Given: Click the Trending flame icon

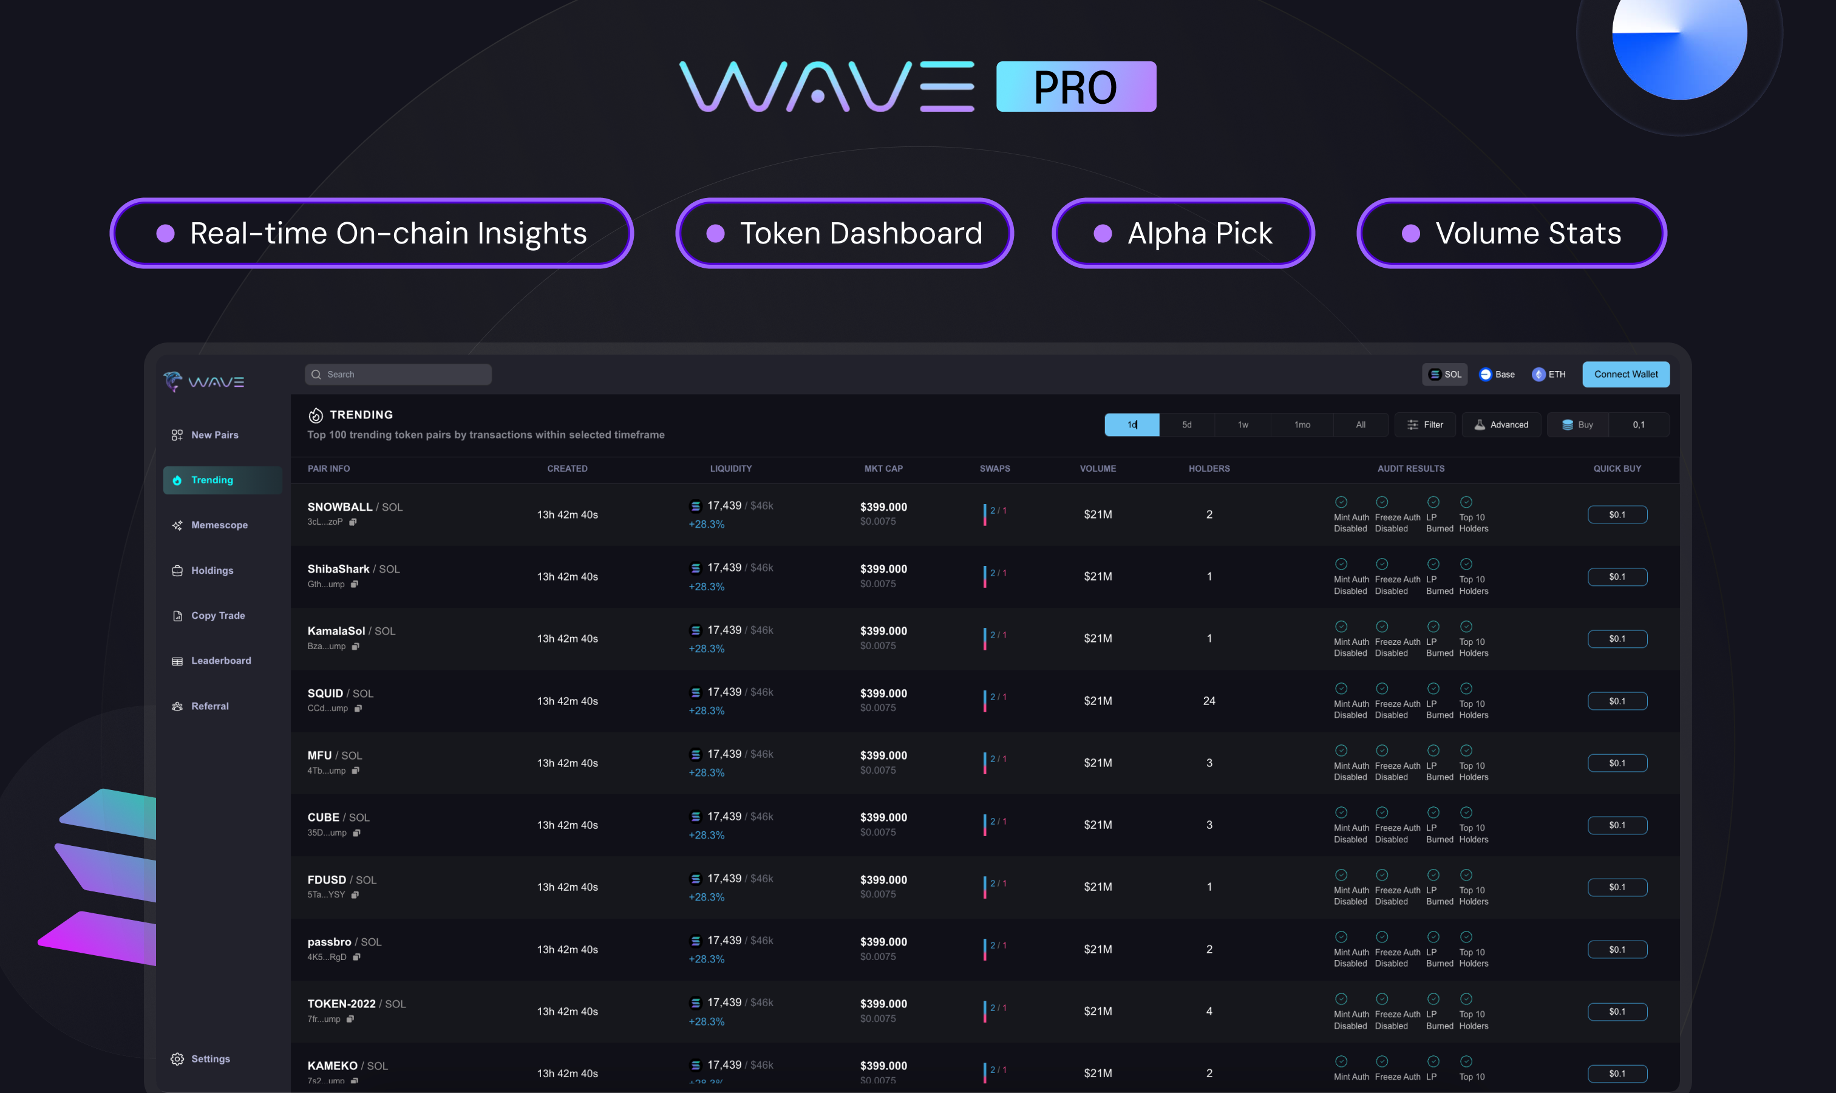Looking at the screenshot, I should coord(315,415).
